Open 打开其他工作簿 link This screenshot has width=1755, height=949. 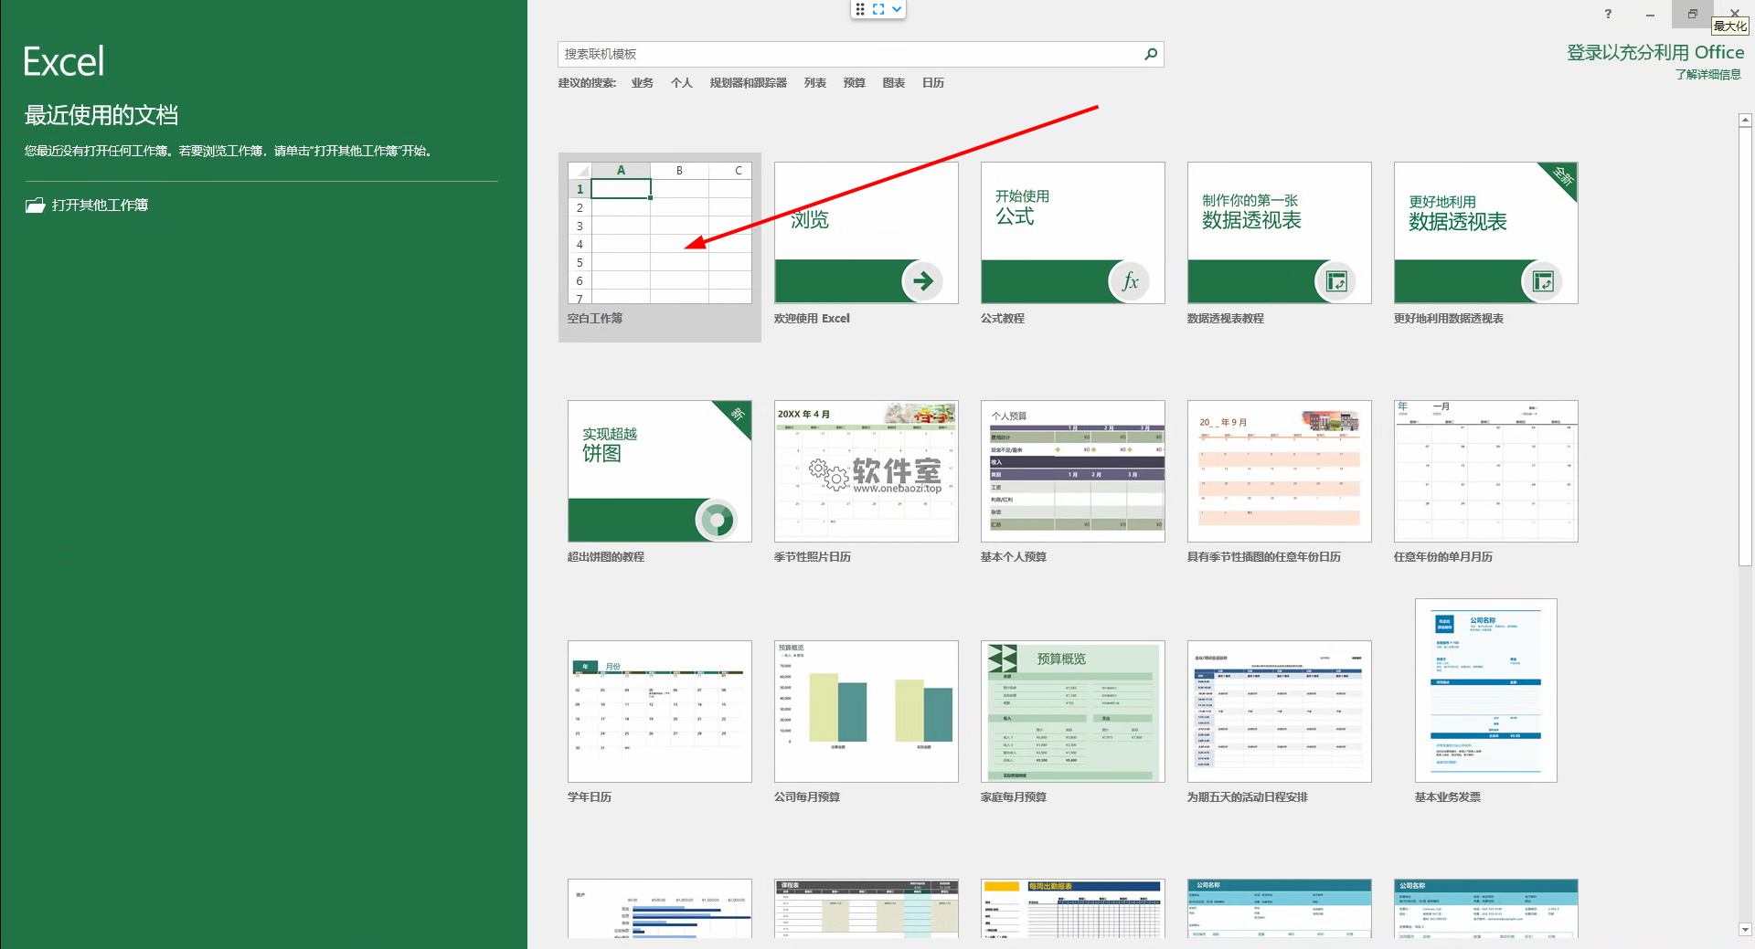click(x=100, y=205)
